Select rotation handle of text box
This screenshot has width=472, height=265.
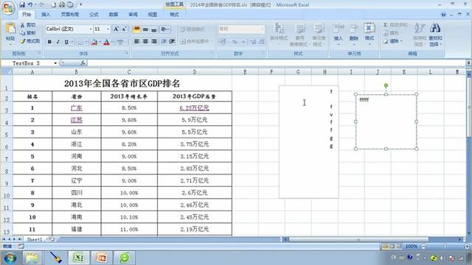386,85
